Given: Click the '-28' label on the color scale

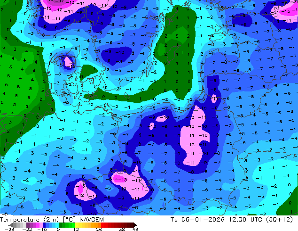Looking at the screenshot, I should coord(10,229).
